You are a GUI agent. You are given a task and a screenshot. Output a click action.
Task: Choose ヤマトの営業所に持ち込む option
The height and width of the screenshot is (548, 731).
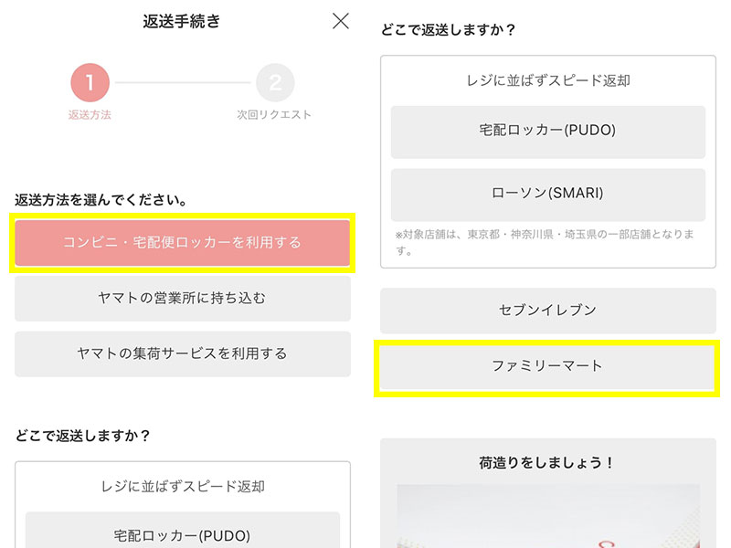[x=182, y=300]
